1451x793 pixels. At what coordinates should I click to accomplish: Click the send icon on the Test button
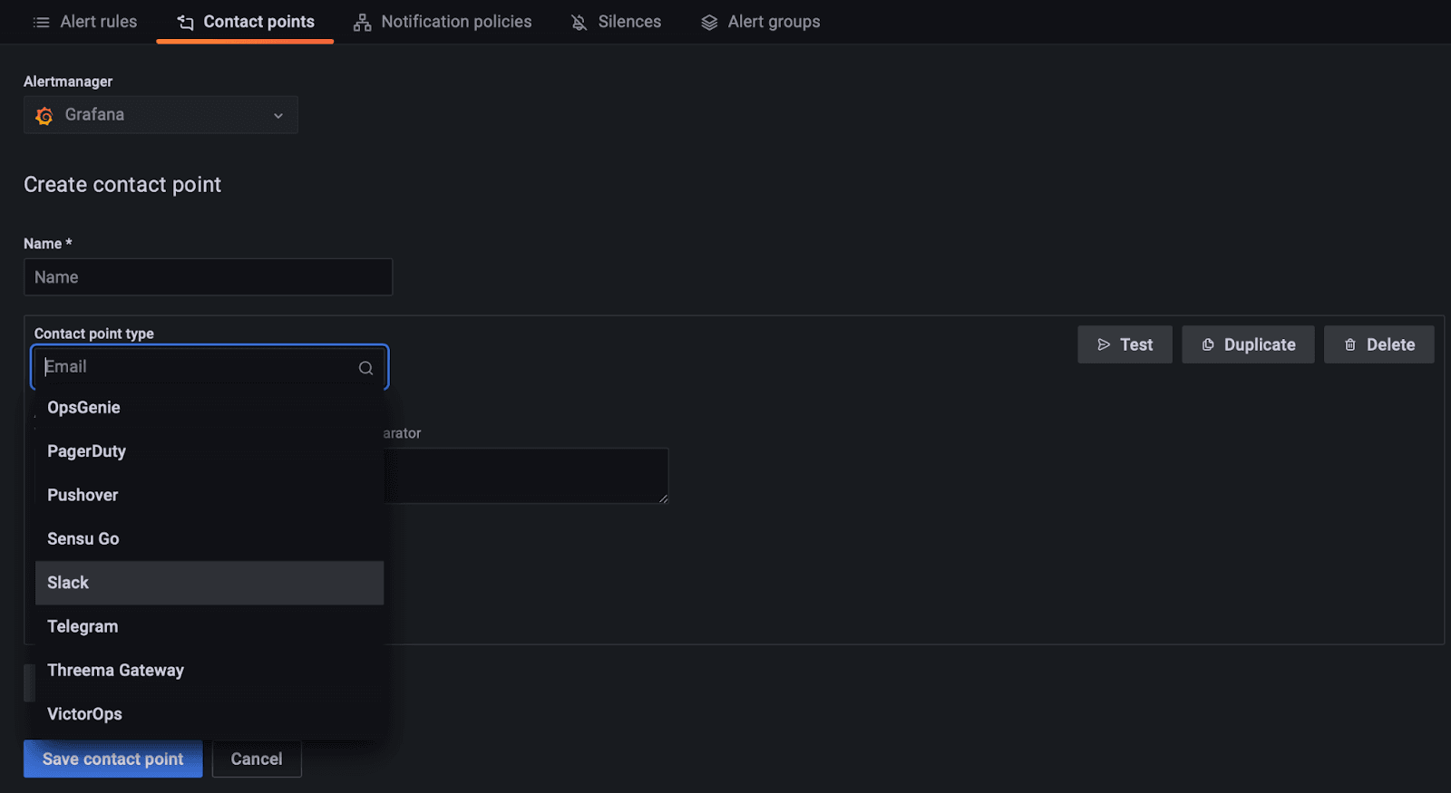pos(1103,344)
